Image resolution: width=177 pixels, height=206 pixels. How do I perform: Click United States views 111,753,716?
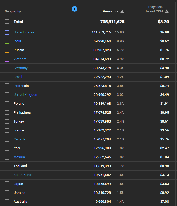click(x=101, y=32)
